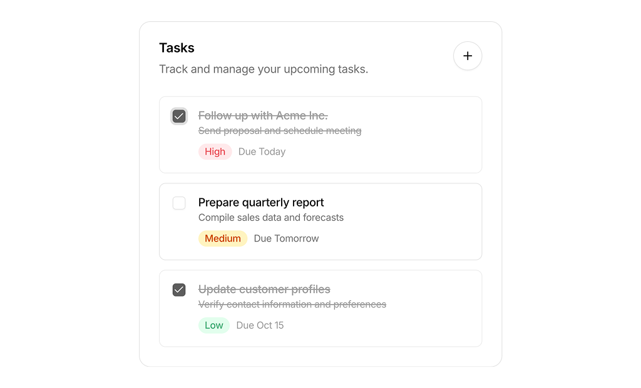The width and height of the screenshot is (641, 388).
Task: Select the Update customer profiles title
Action: [264, 290]
